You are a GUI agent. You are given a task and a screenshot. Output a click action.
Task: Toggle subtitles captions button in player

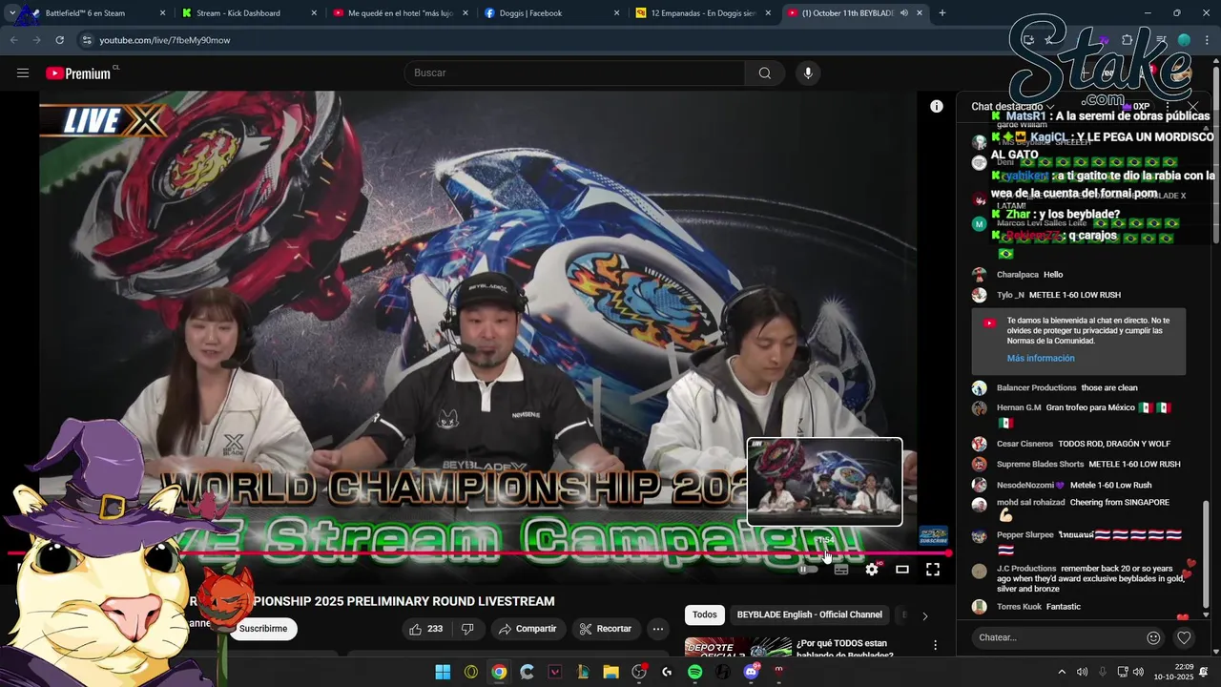[x=840, y=570]
